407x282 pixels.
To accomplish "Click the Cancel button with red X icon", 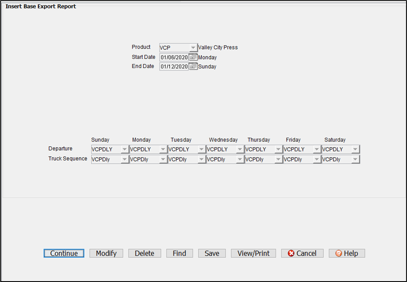I will 302,253.
